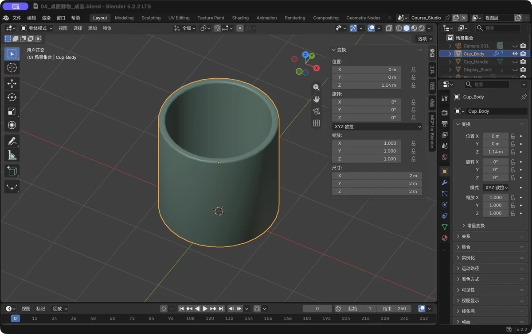Click the red X axis on the navigation gizmo
Screen dimensions: 532x334
tap(317, 68)
